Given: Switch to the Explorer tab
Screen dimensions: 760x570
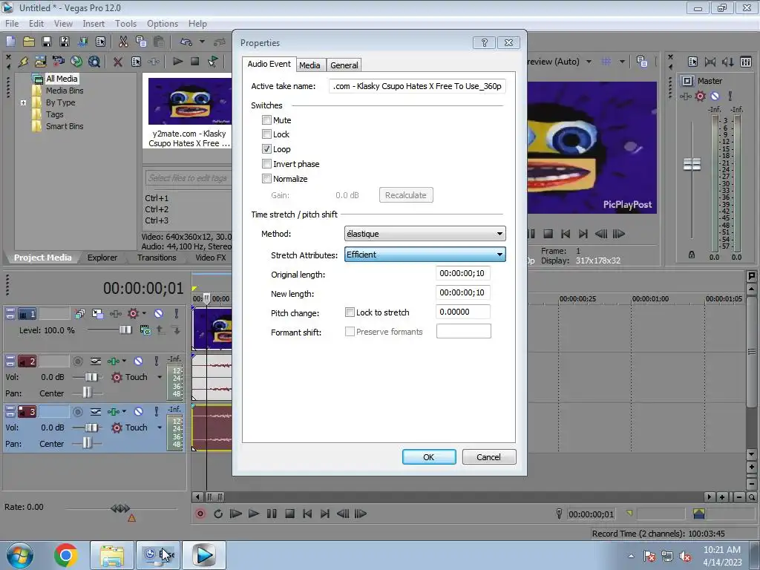Looking at the screenshot, I should point(102,258).
